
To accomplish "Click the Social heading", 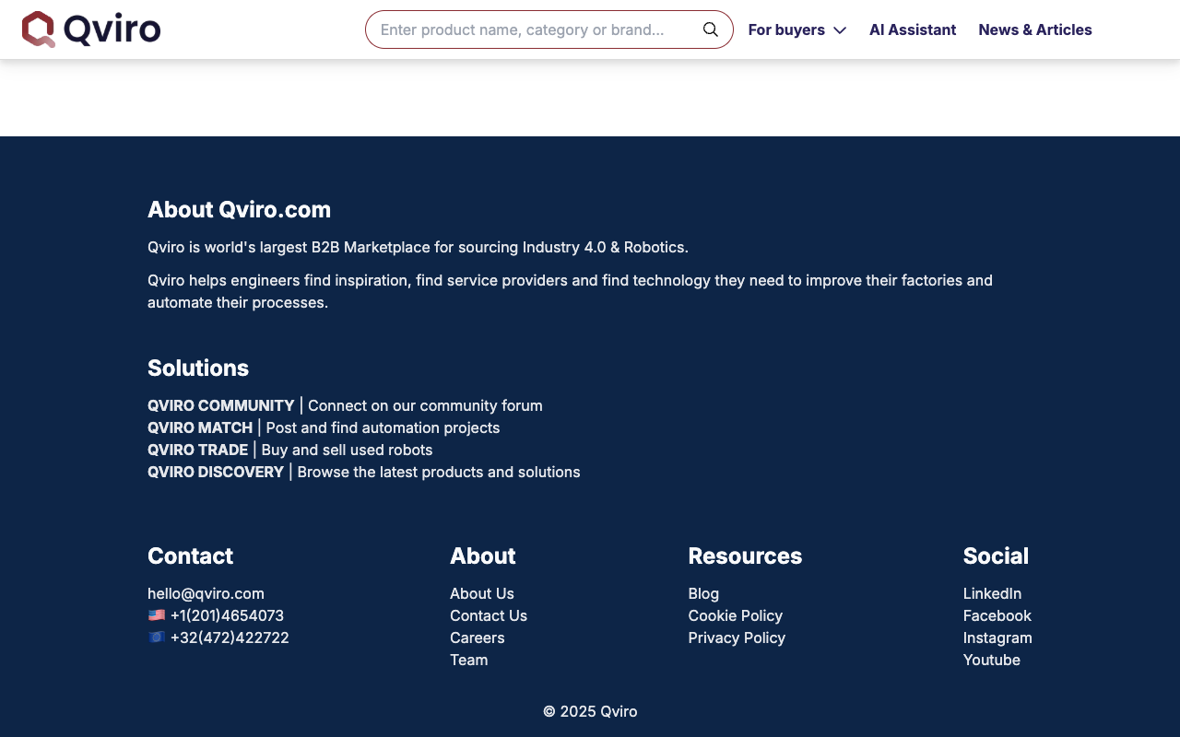I will [x=996, y=556].
